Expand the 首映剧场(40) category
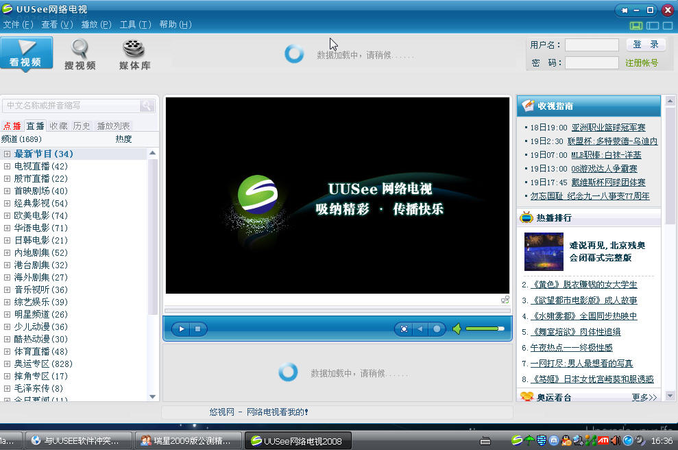Image resolution: width=678 pixels, height=450 pixels. tap(7, 191)
